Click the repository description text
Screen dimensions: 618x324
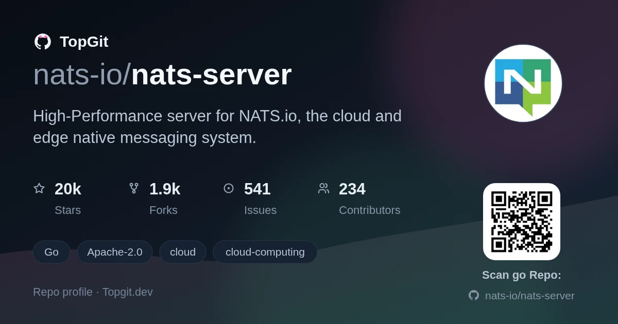[217, 127]
